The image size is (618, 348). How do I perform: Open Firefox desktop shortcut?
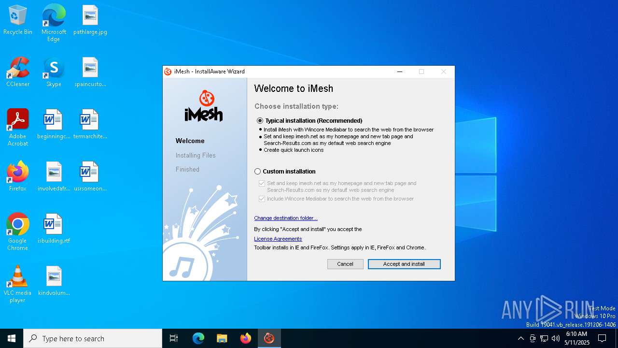18,176
